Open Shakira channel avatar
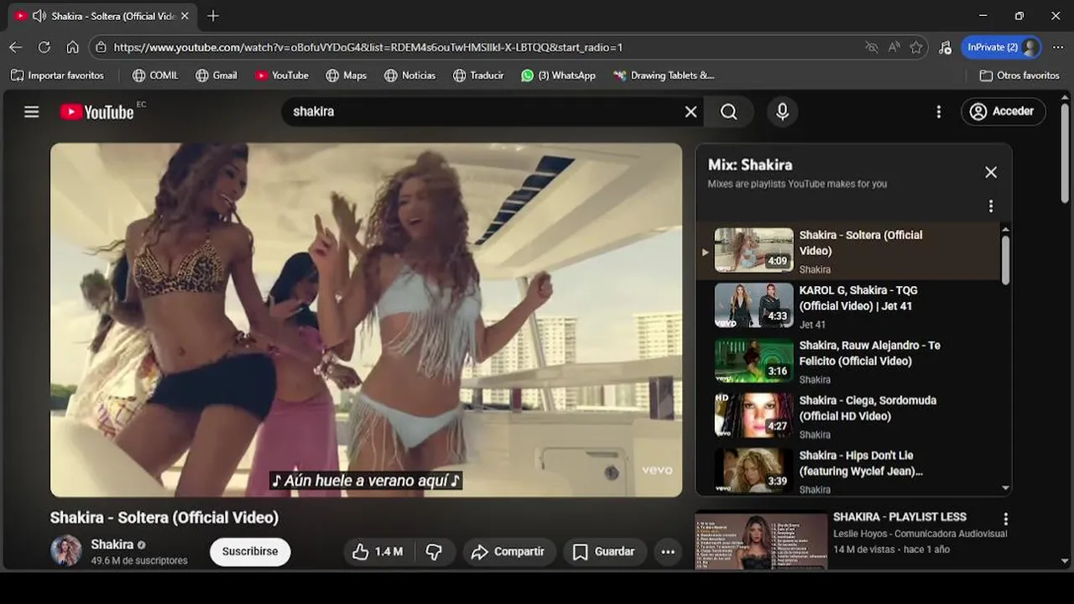1074x604 pixels. click(66, 551)
